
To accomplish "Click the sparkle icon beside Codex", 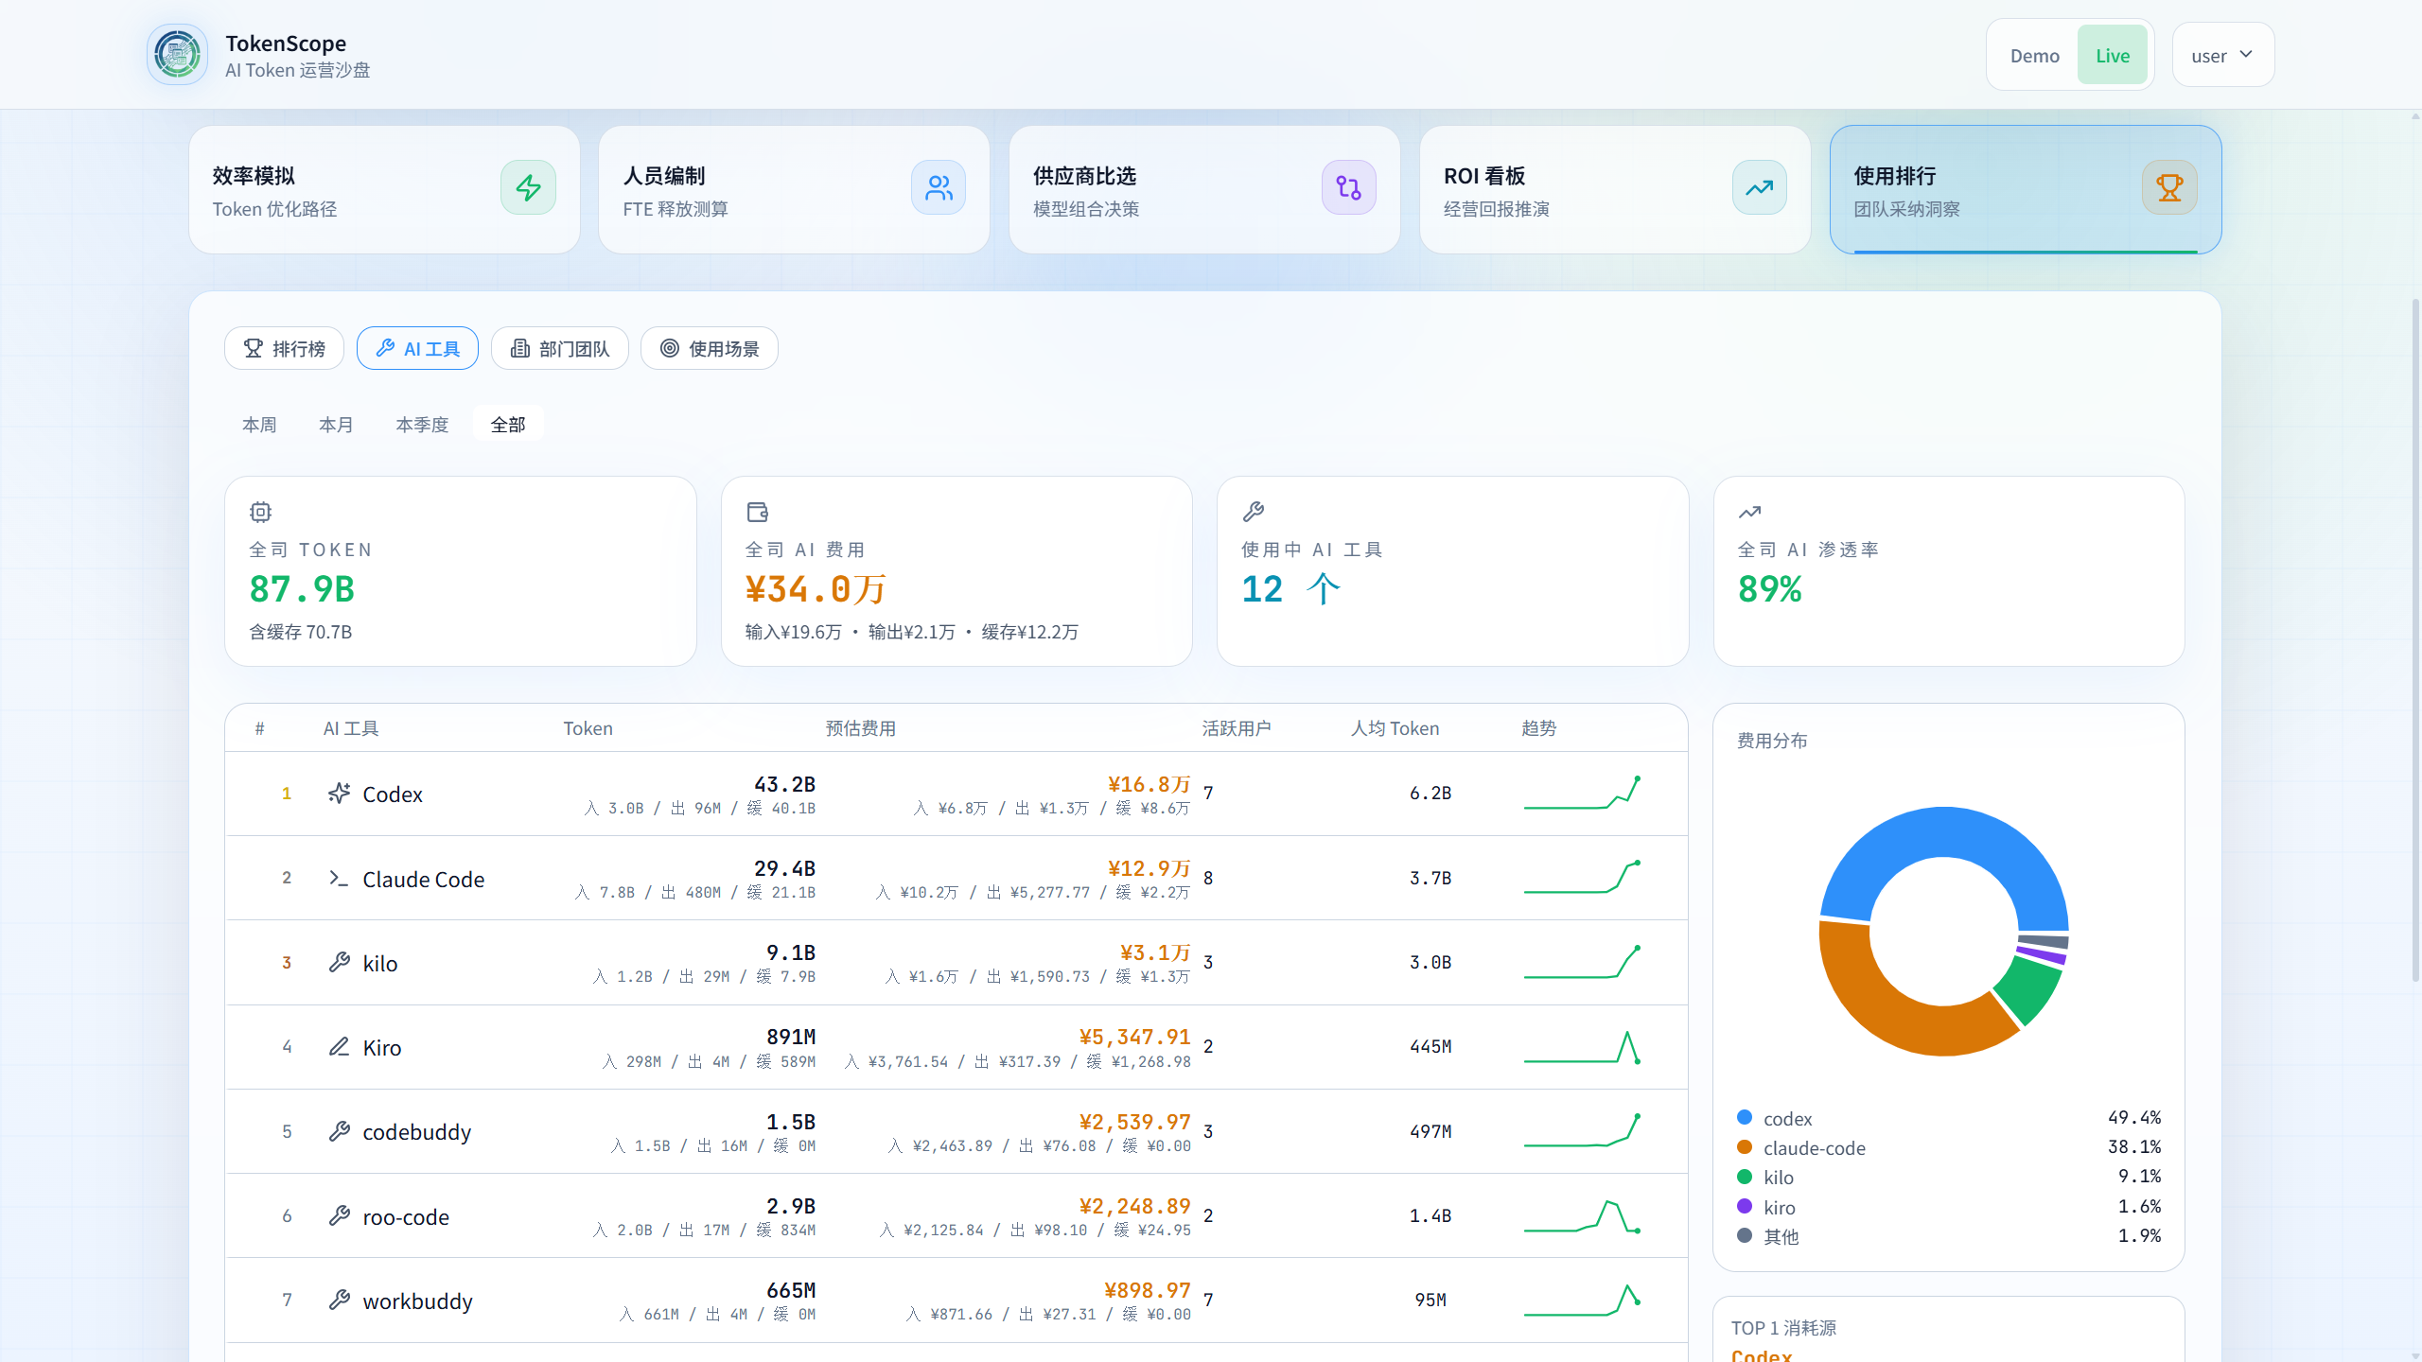I will click(x=340, y=794).
